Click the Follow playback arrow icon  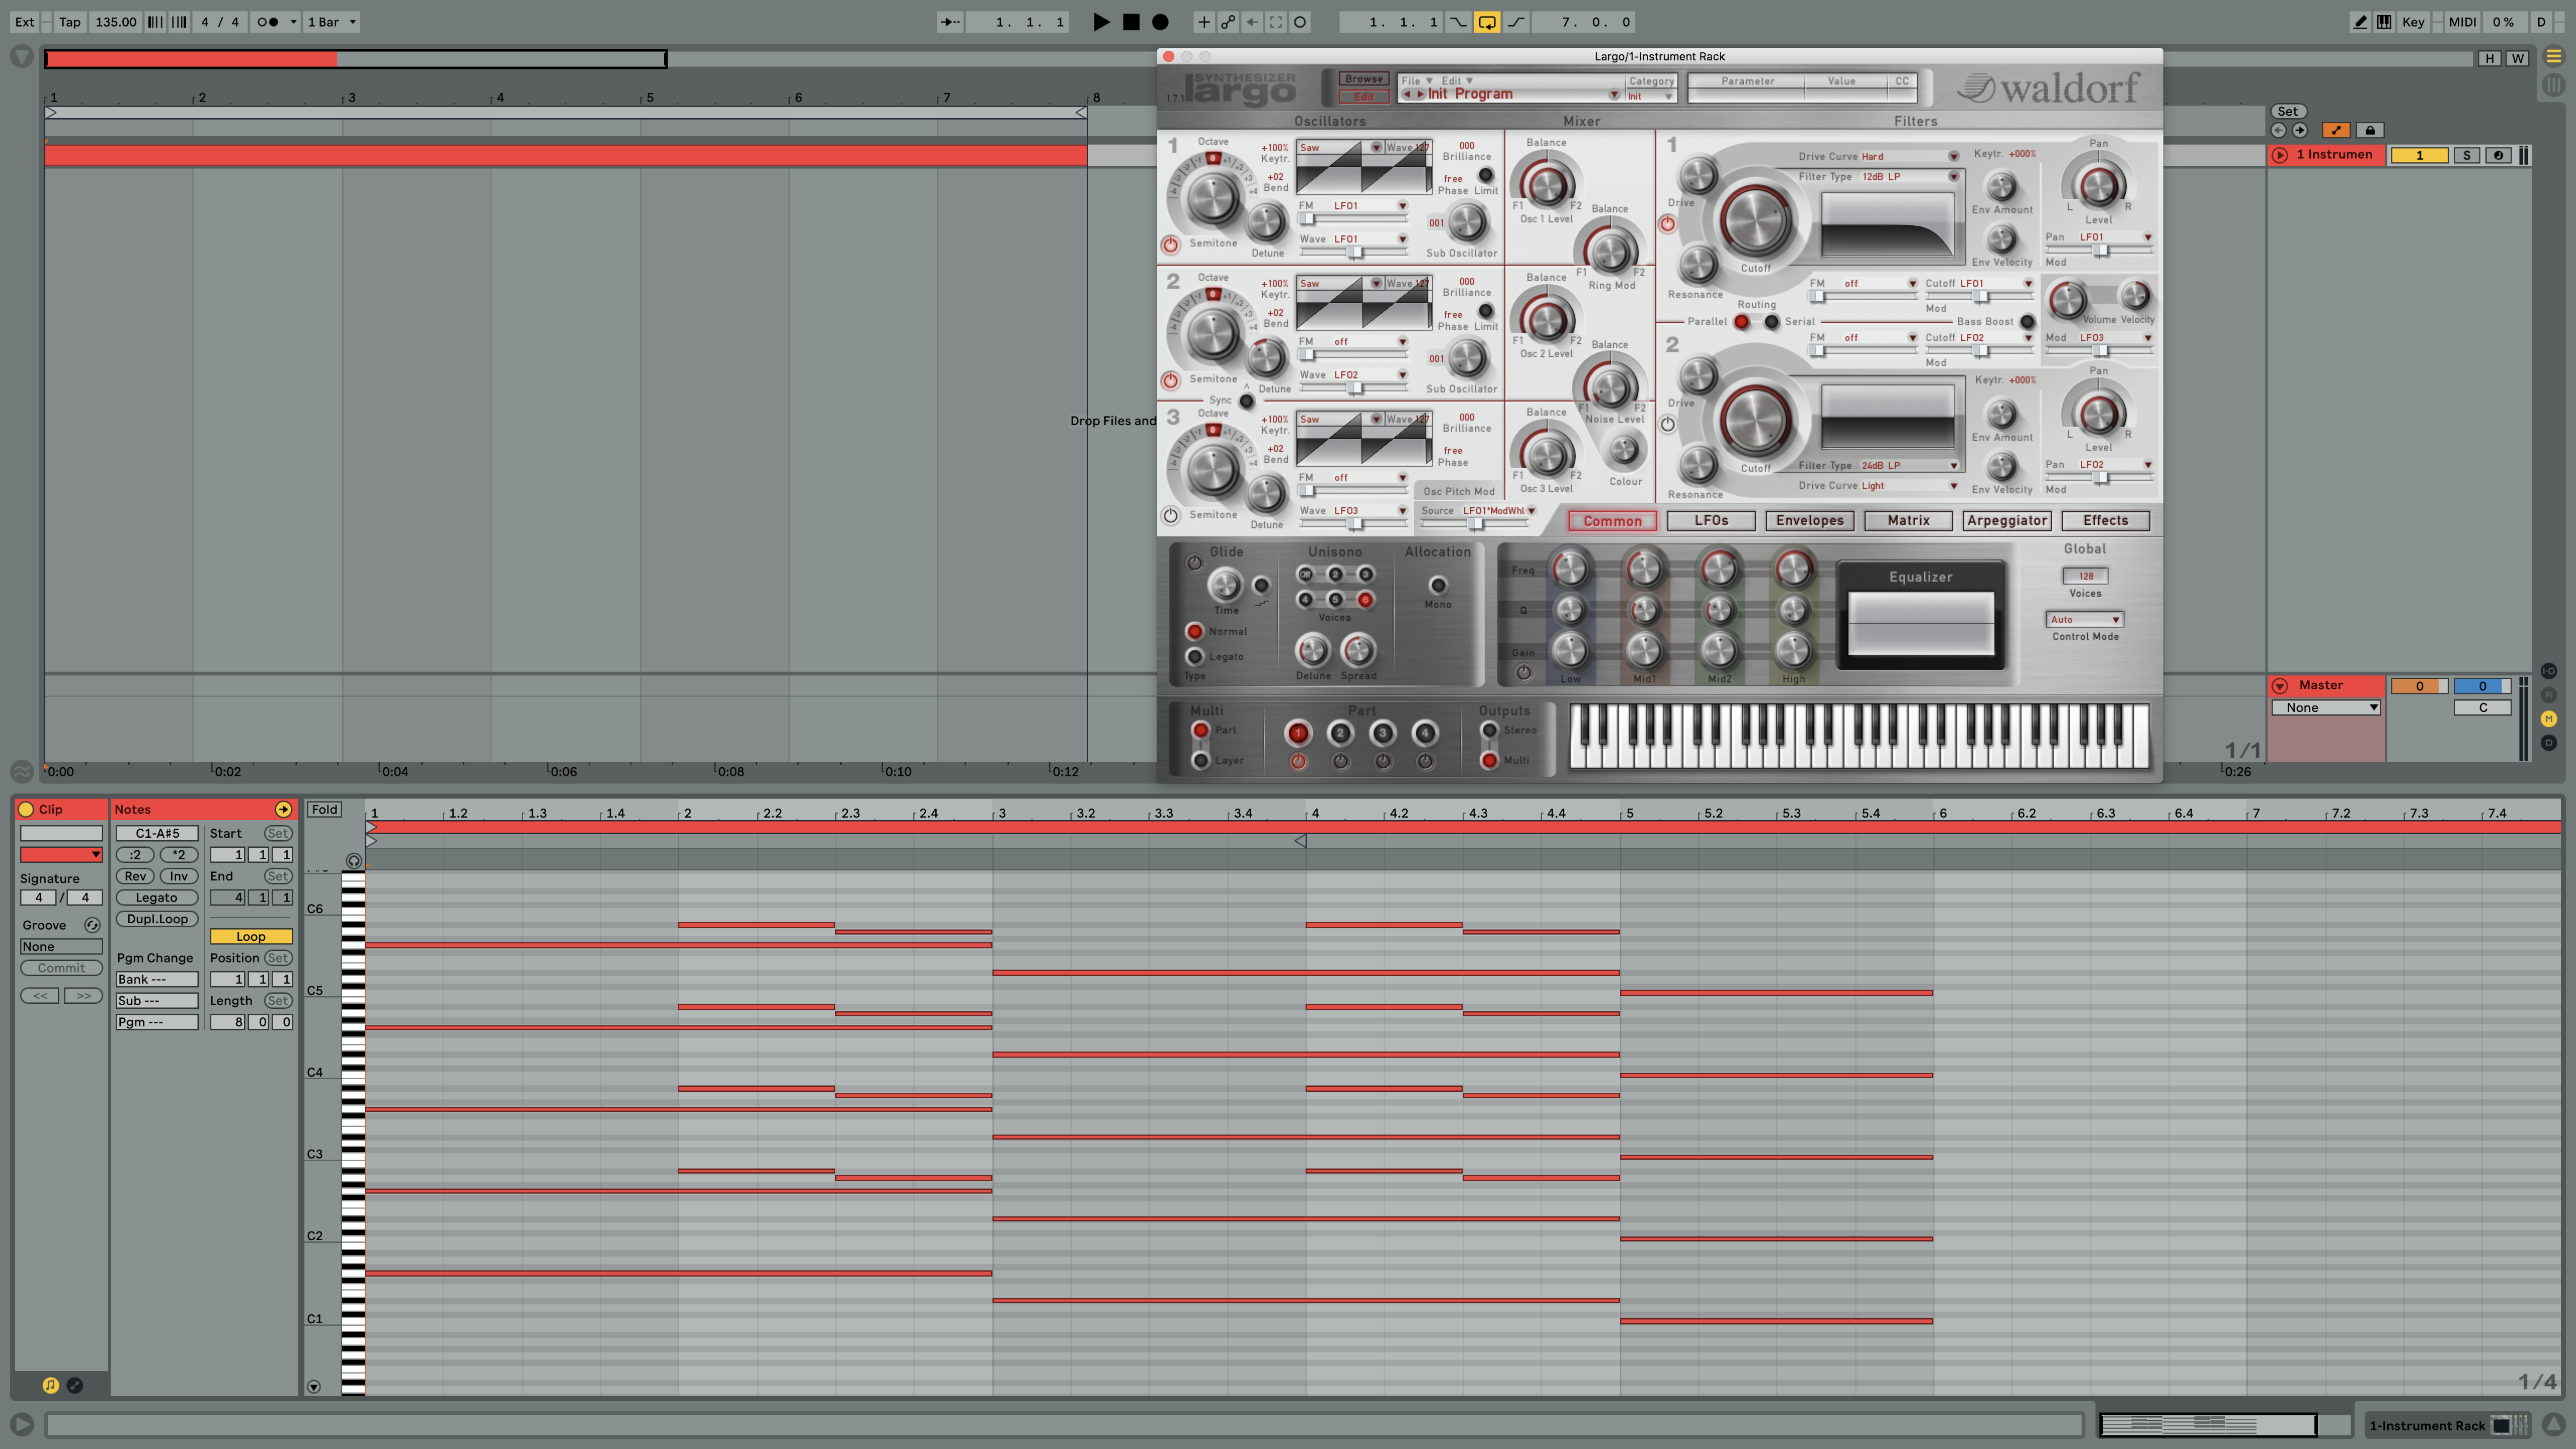click(x=950, y=22)
